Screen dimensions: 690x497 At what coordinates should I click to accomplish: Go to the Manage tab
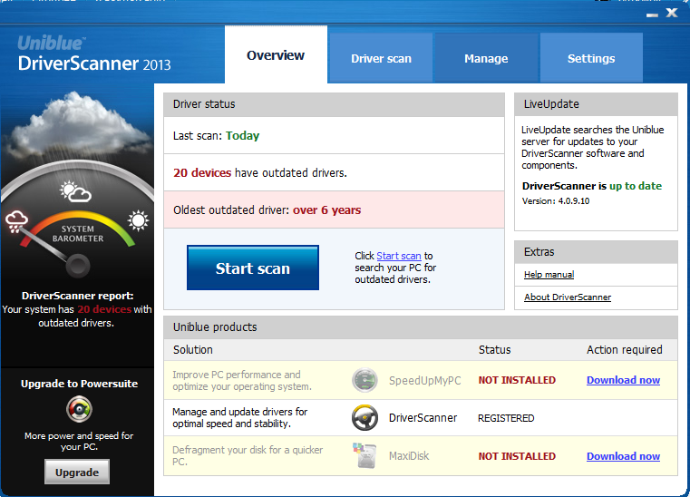coord(486,59)
